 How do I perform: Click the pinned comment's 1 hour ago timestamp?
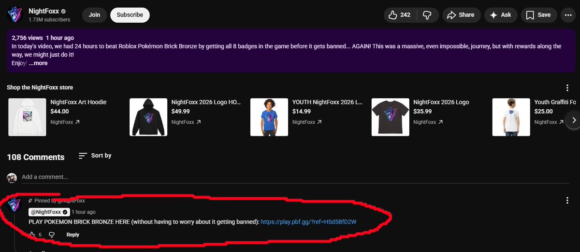[x=84, y=212]
